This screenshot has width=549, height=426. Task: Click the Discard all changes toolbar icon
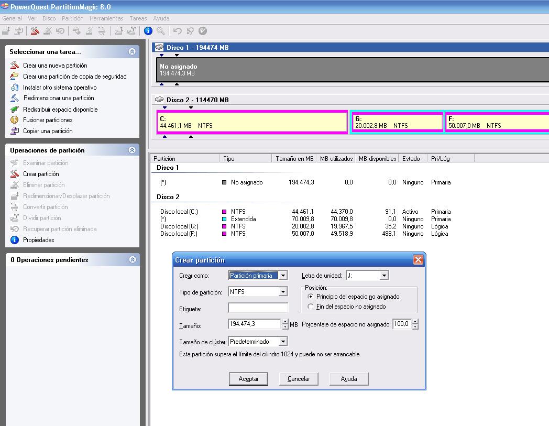pyautogui.click(x=190, y=31)
